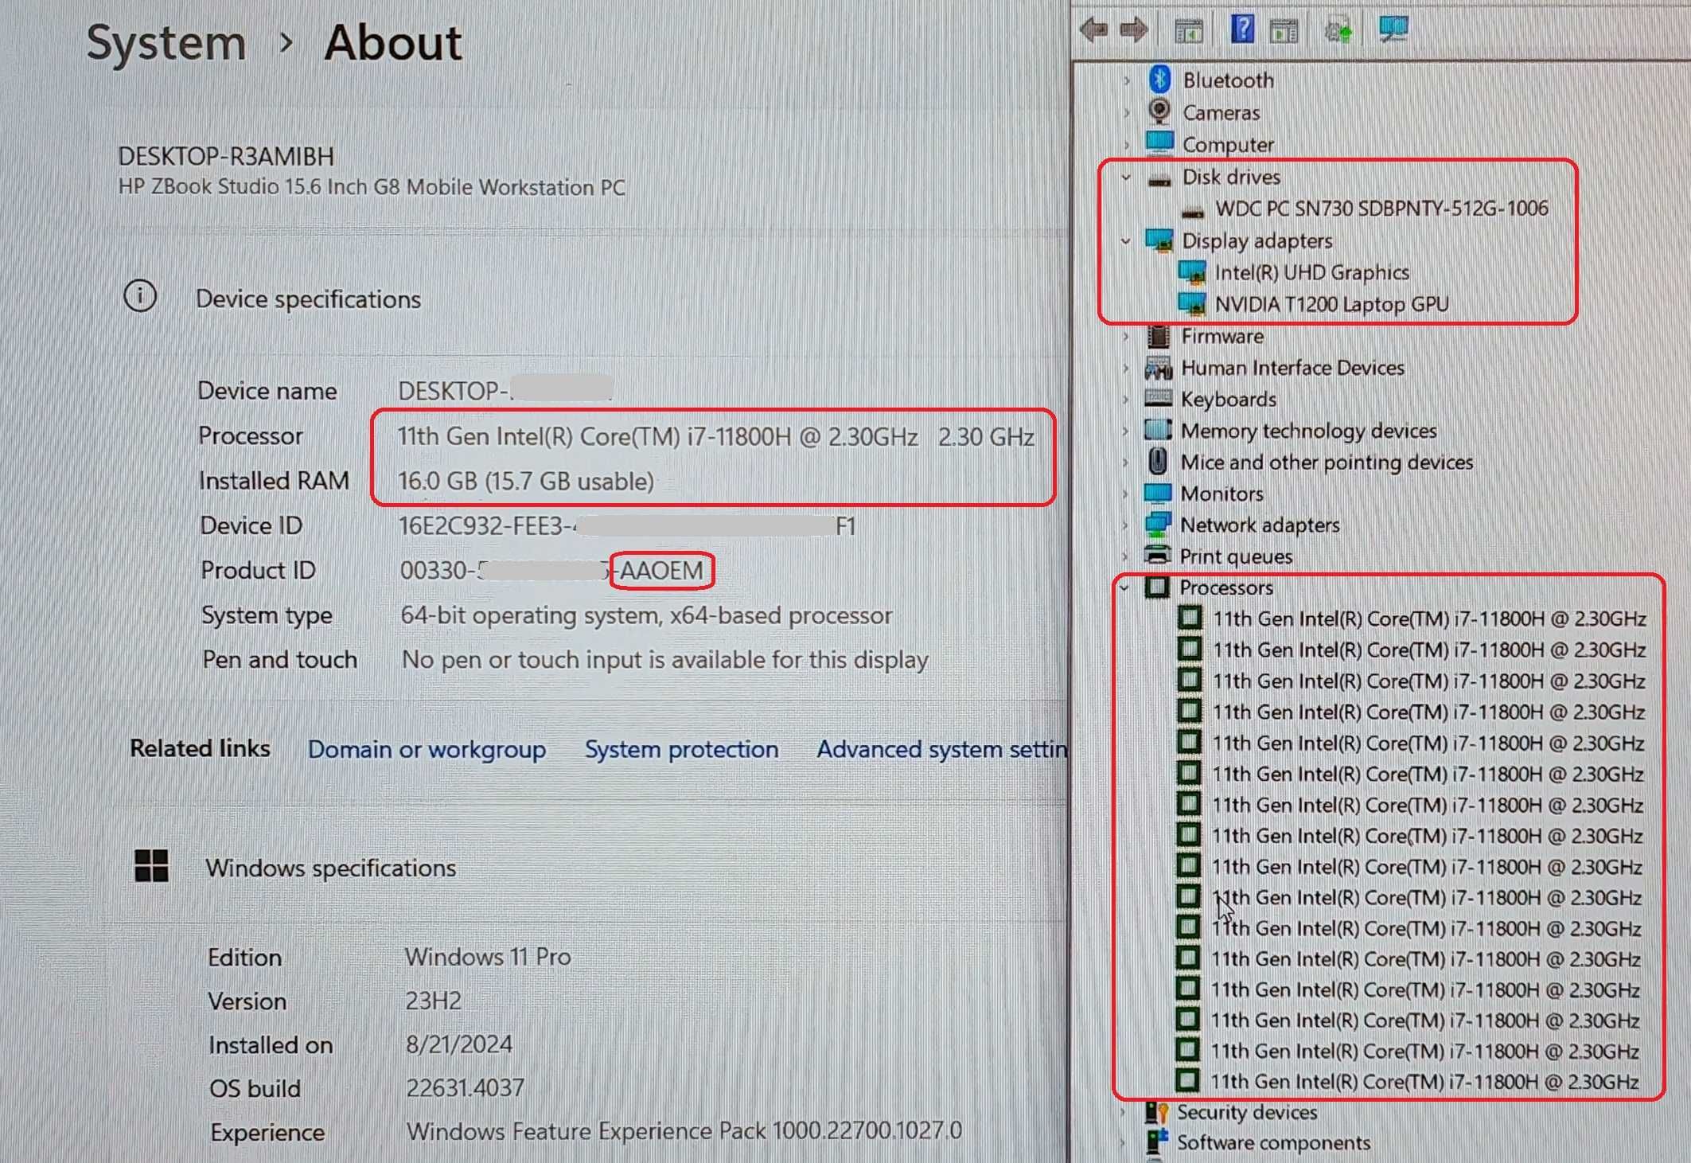Screen dimensions: 1691x1163
Task: Select the Cameras category icon
Action: (x=1159, y=111)
